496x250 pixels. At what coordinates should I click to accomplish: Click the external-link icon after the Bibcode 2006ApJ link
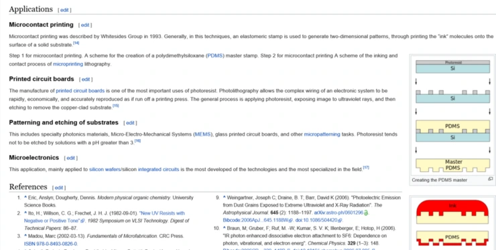[291, 221]
